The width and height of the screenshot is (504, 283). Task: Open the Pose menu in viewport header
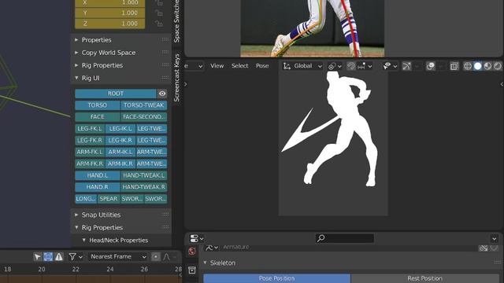coord(262,66)
